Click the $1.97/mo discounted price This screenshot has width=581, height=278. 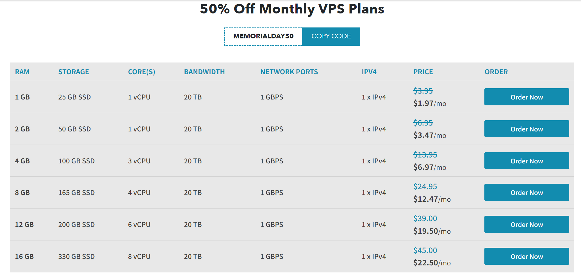point(430,103)
